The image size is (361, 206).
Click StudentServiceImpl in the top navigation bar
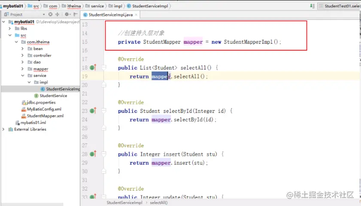pyautogui.click(x=150, y=6)
